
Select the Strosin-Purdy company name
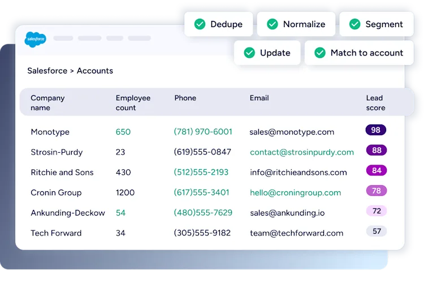point(57,152)
